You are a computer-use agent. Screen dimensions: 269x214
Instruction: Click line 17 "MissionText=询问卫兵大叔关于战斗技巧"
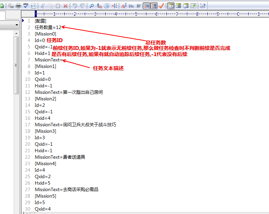tap(76, 125)
